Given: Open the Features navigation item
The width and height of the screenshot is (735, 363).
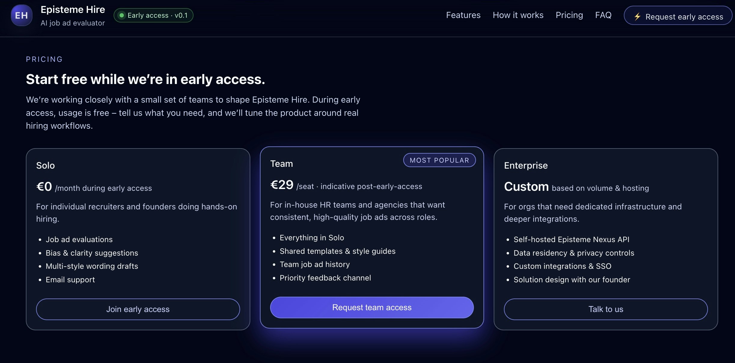Looking at the screenshot, I should point(463,15).
